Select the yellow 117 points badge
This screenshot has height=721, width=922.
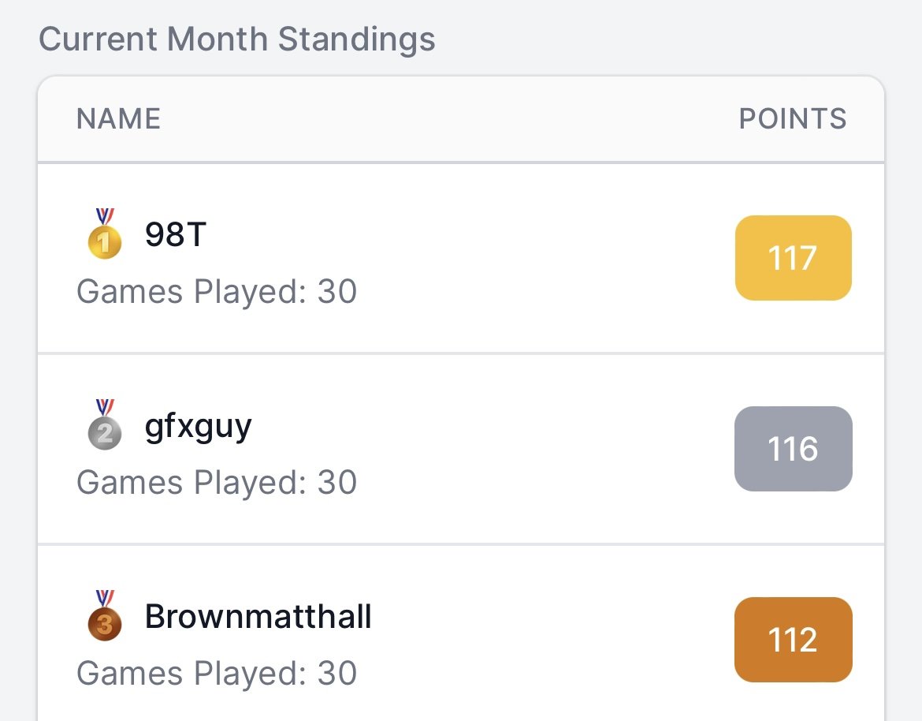click(794, 258)
